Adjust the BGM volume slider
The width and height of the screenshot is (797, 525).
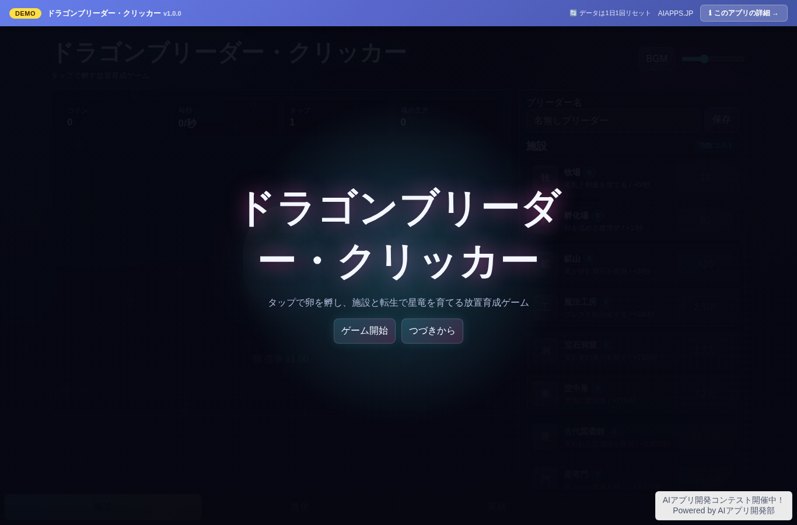(712, 59)
